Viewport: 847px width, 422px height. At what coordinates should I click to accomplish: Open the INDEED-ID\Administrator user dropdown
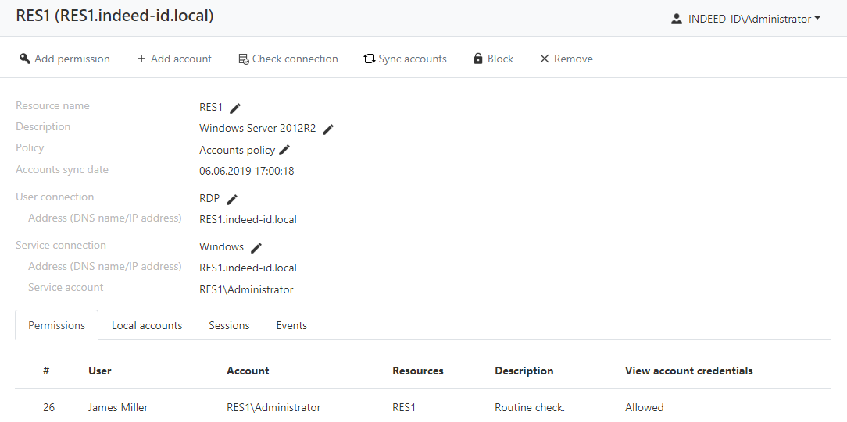(745, 19)
